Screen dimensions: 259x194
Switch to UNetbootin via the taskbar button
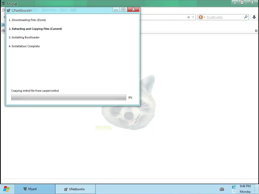(x=75, y=189)
